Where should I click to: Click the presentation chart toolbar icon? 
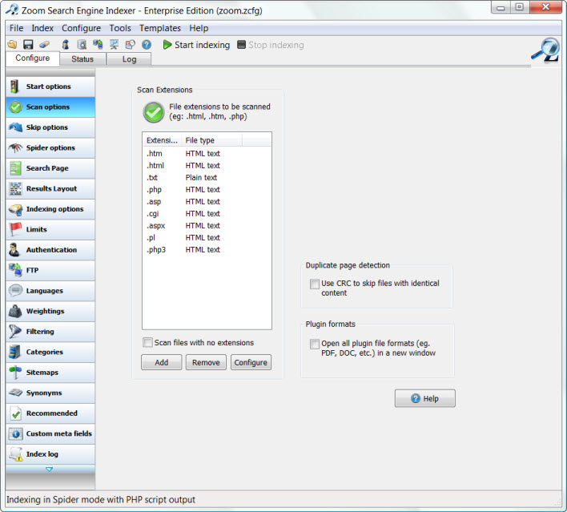coord(115,45)
